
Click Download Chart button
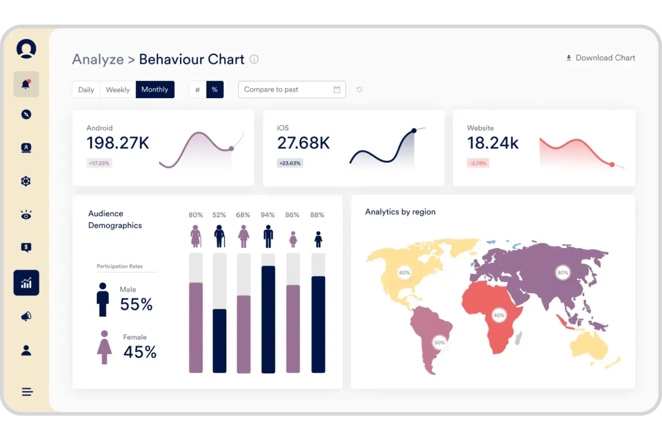coord(600,58)
